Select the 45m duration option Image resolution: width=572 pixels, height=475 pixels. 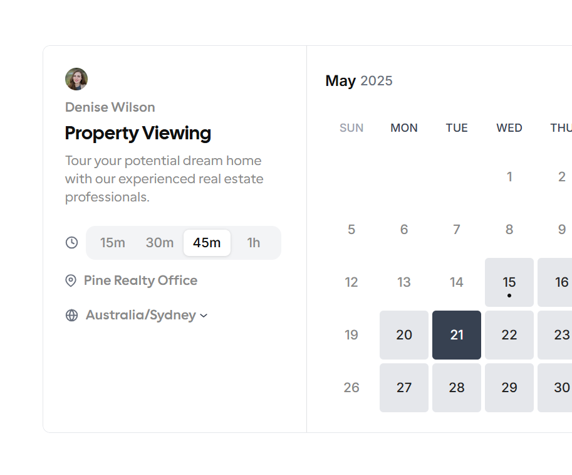coord(207,243)
